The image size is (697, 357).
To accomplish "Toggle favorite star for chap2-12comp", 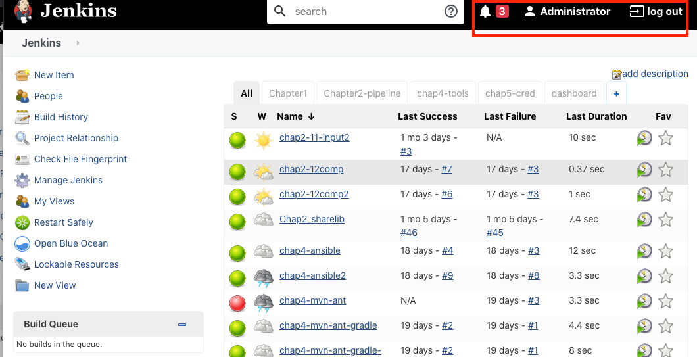I will (665, 170).
